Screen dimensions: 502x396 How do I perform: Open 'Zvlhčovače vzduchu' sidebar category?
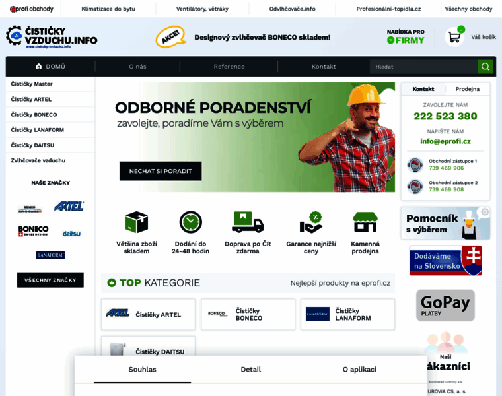coord(50,160)
